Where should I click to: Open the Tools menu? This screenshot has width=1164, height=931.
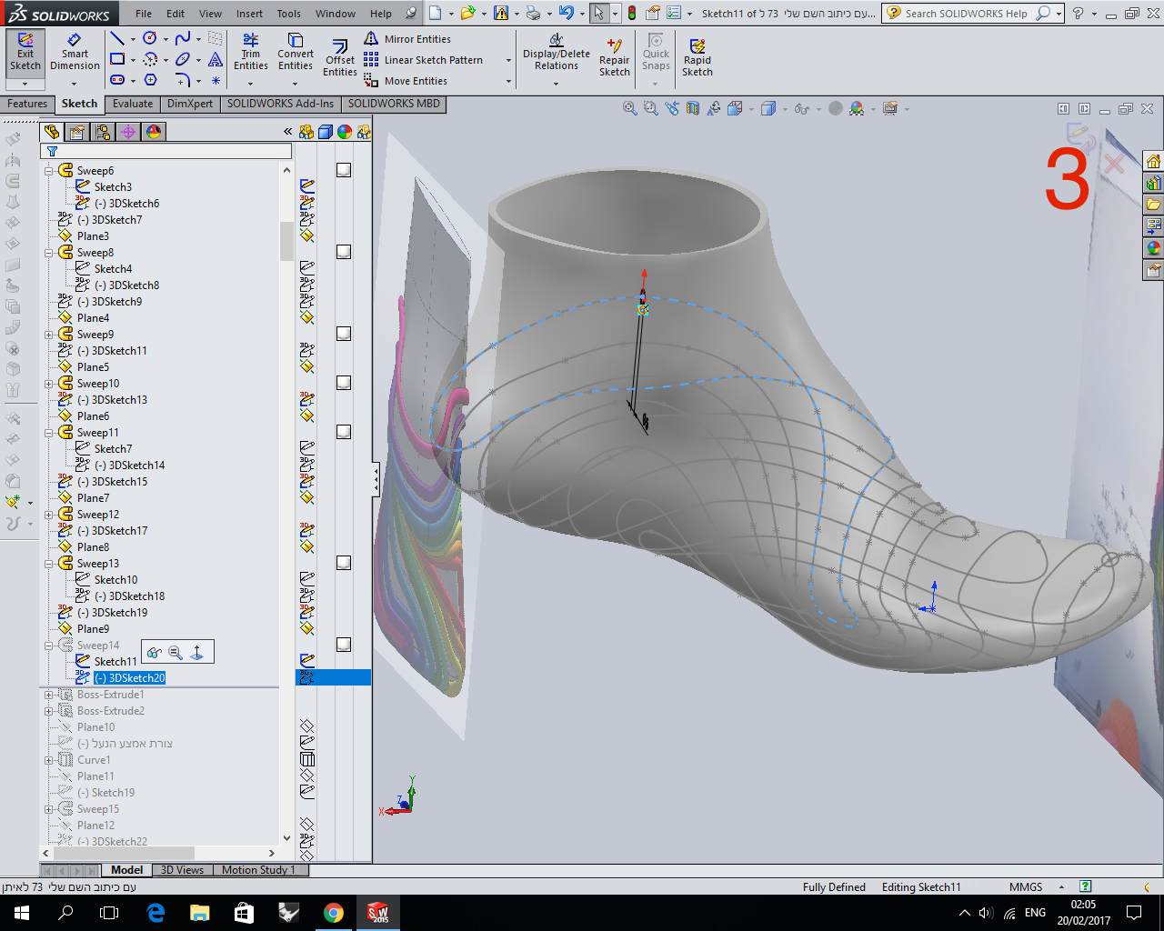pyautogui.click(x=289, y=14)
